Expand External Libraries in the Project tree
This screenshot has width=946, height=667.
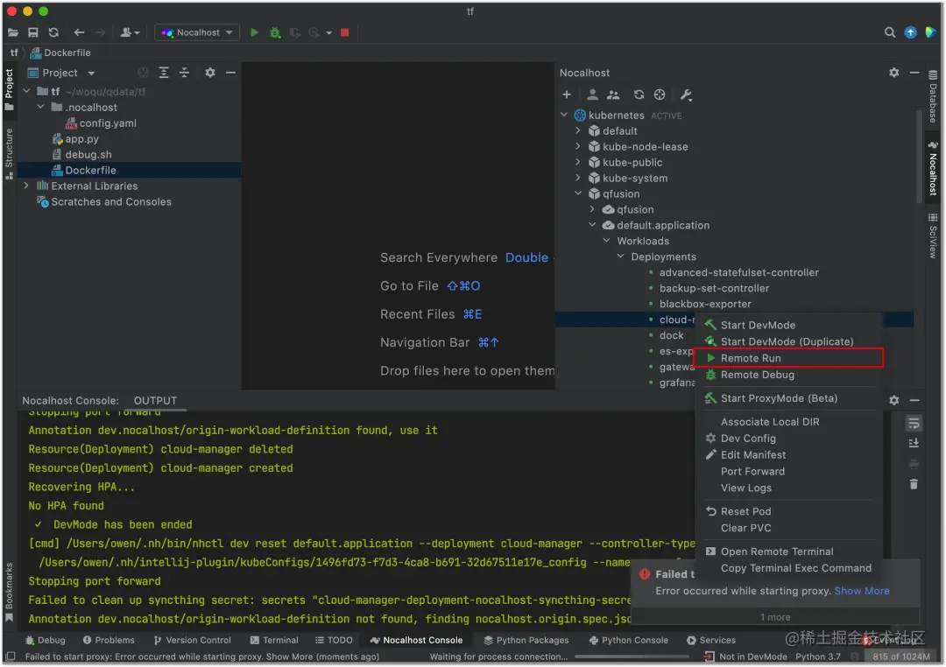pyautogui.click(x=26, y=186)
